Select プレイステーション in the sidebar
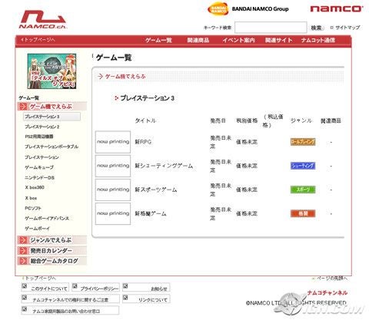The image size is (369, 320). (42, 157)
